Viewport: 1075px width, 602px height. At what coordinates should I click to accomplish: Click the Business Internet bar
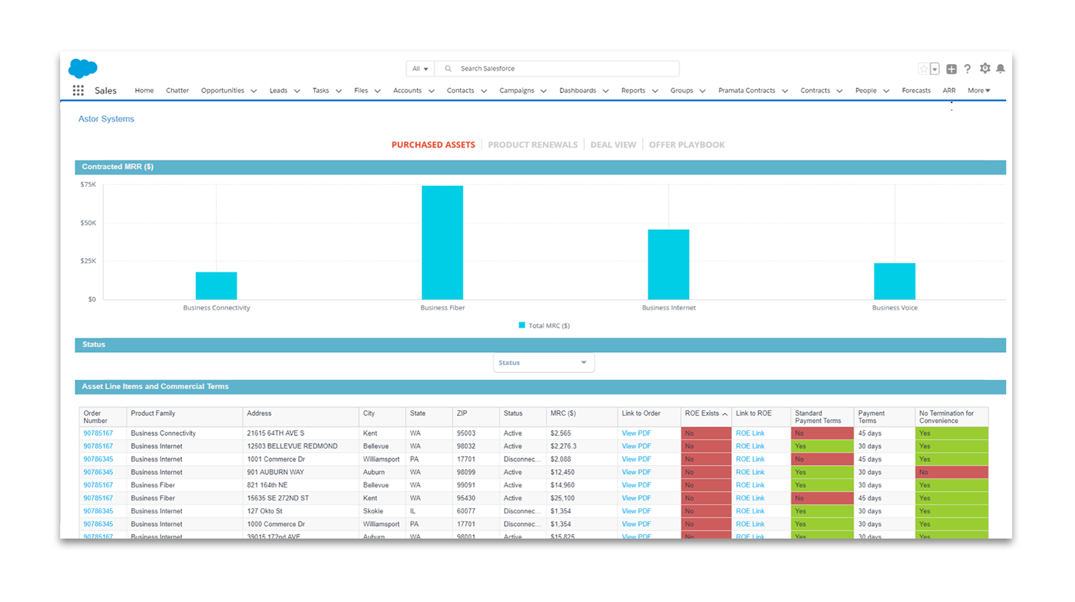668,264
